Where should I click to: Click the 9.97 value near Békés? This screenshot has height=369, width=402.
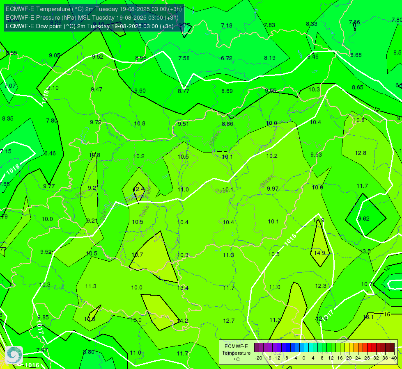coord(273,189)
